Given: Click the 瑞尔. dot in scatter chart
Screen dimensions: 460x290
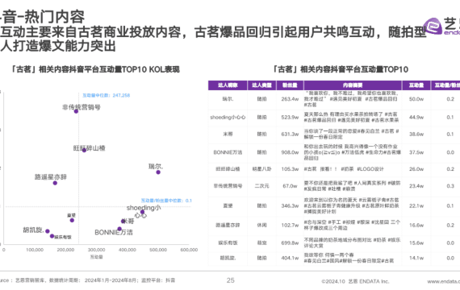Looking at the screenshot, I should pos(158,172).
